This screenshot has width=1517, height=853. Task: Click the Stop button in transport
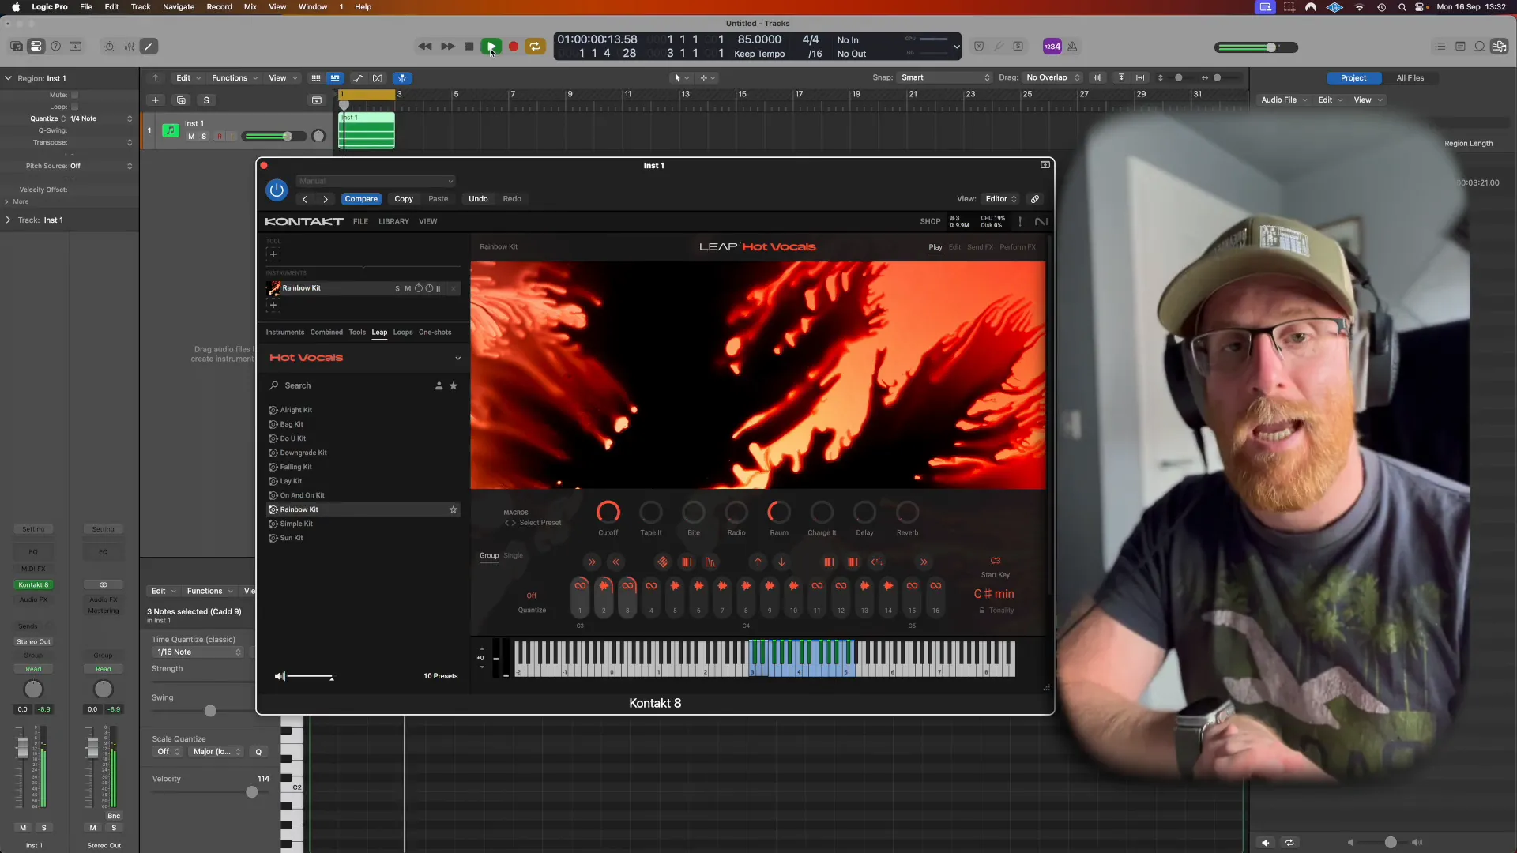coord(469,47)
